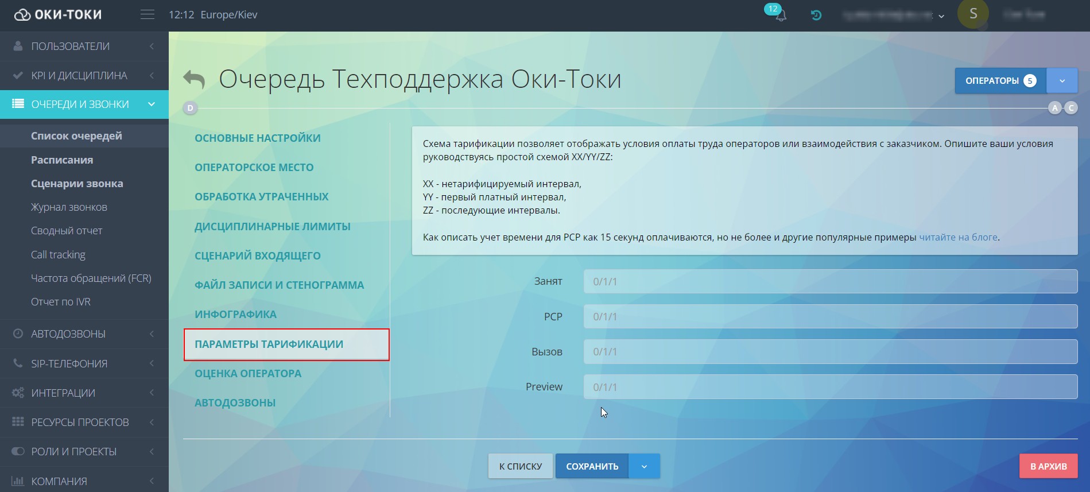Open notifications bell with 12 badge
The image size is (1090, 492).
(780, 15)
